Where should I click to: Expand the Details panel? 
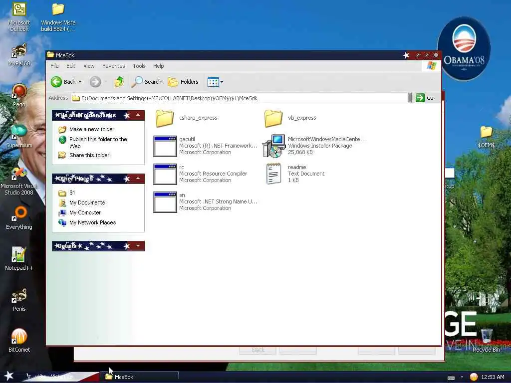tap(138, 246)
